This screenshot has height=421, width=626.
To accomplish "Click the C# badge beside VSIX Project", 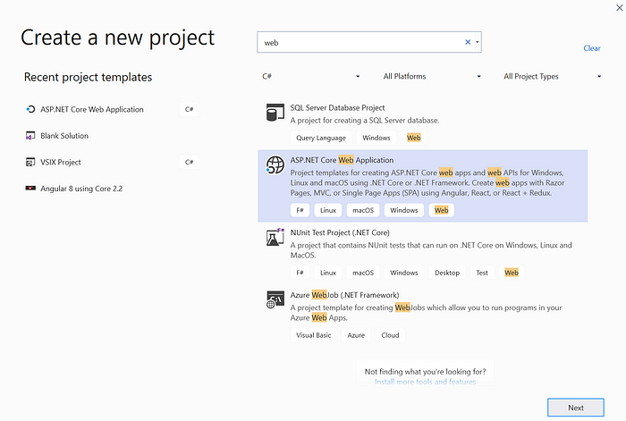I will [x=190, y=162].
